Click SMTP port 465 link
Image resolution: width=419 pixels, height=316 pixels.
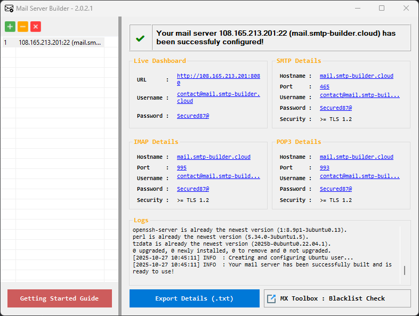point(325,86)
